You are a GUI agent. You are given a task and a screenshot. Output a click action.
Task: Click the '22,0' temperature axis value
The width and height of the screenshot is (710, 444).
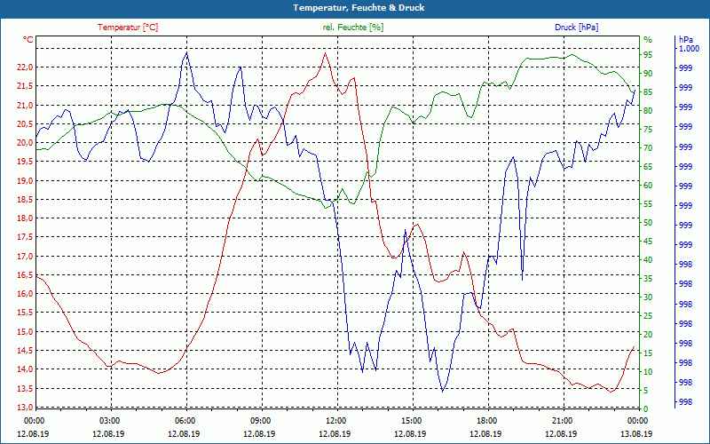point(25,67)
